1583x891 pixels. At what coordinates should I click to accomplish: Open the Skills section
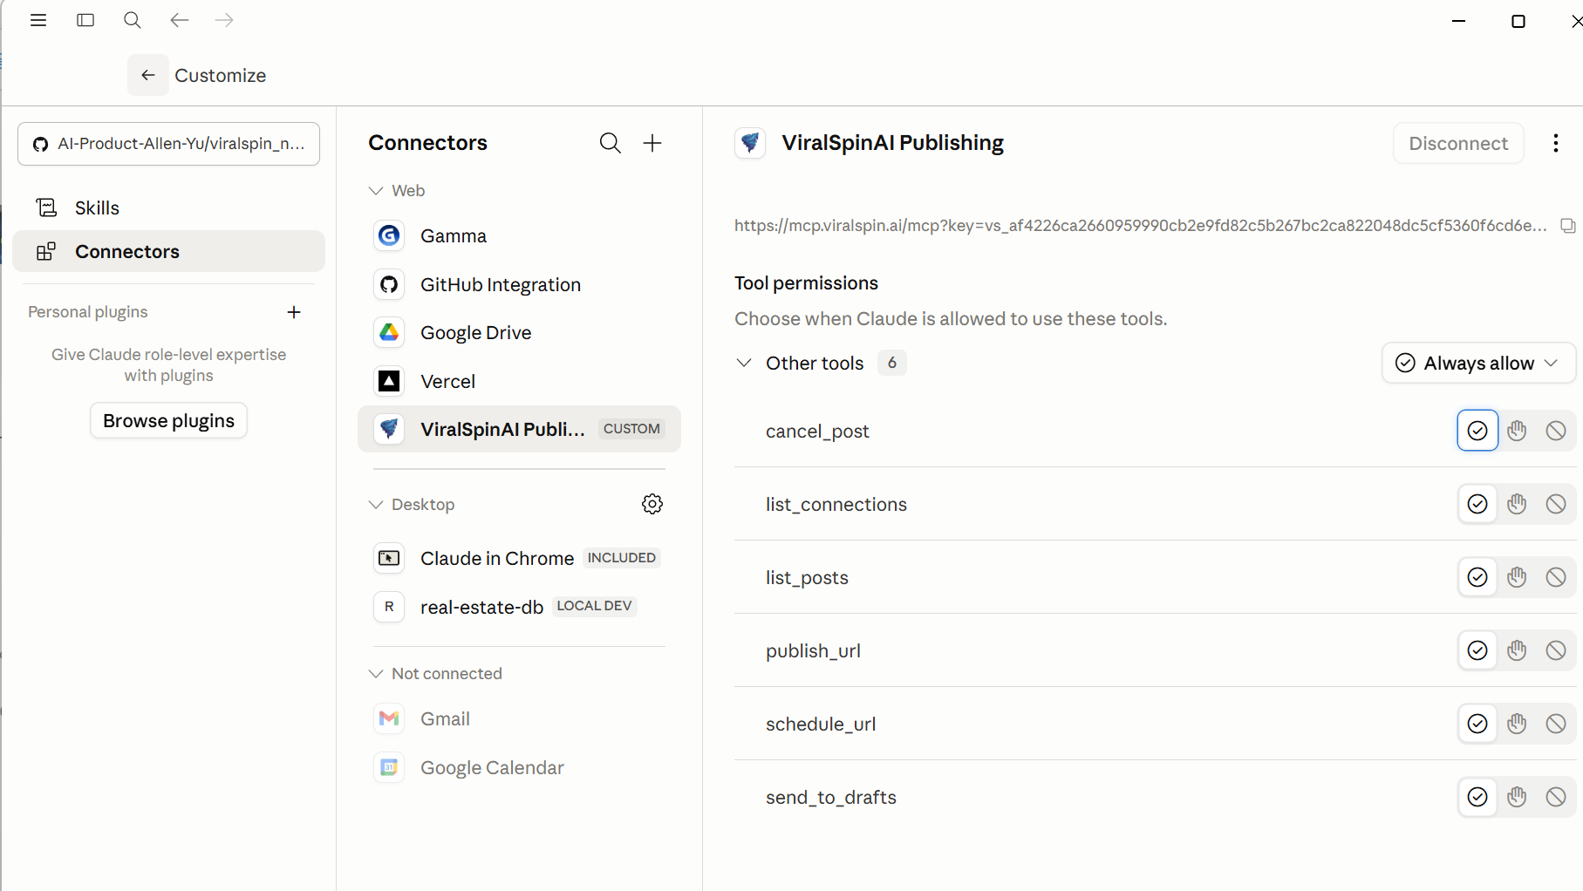click(x=168, y=207)
